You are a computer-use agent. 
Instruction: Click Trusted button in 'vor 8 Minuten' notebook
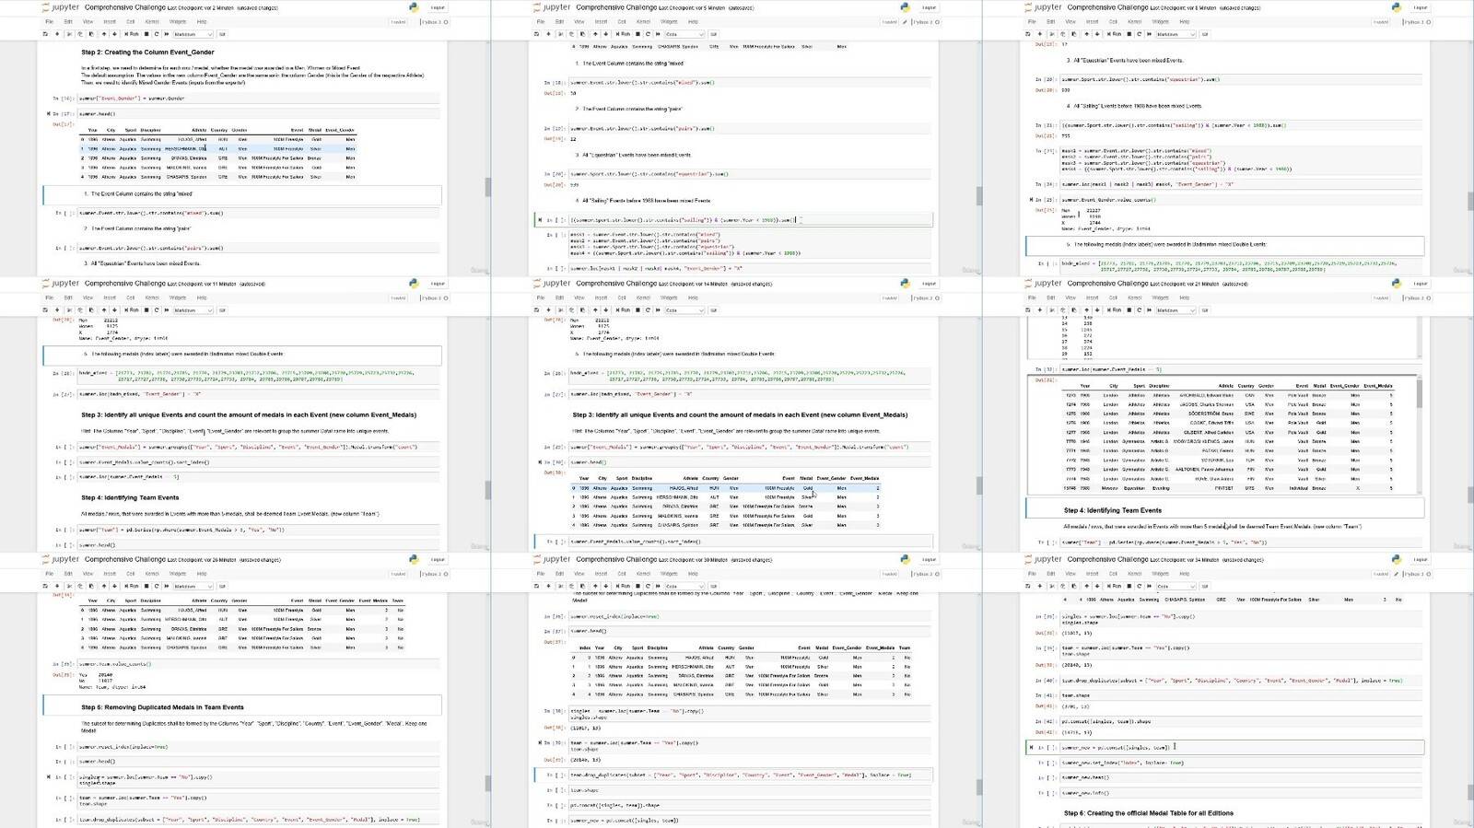tap(1381, 22)
